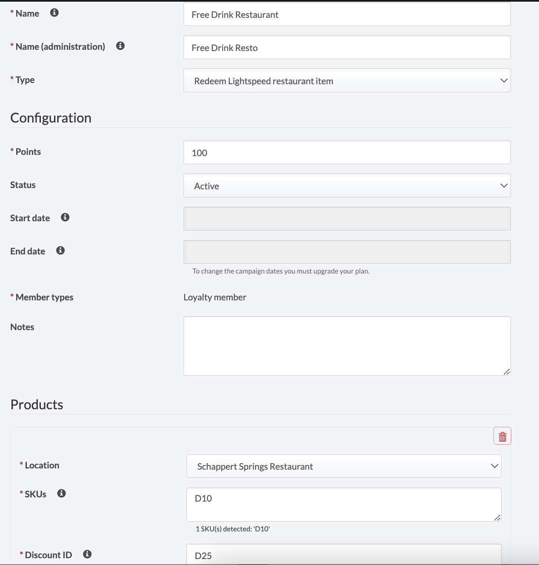Click the SKUs text area containing D10

click(x=344, y=505)
